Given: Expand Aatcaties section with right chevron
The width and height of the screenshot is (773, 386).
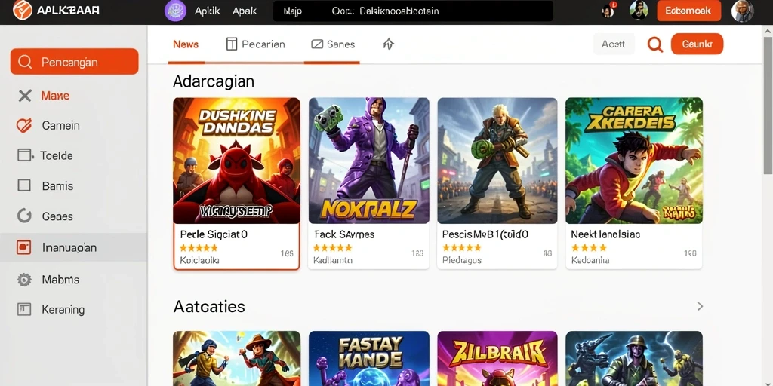Looking at the screenshot, I should tap(700, 306).
